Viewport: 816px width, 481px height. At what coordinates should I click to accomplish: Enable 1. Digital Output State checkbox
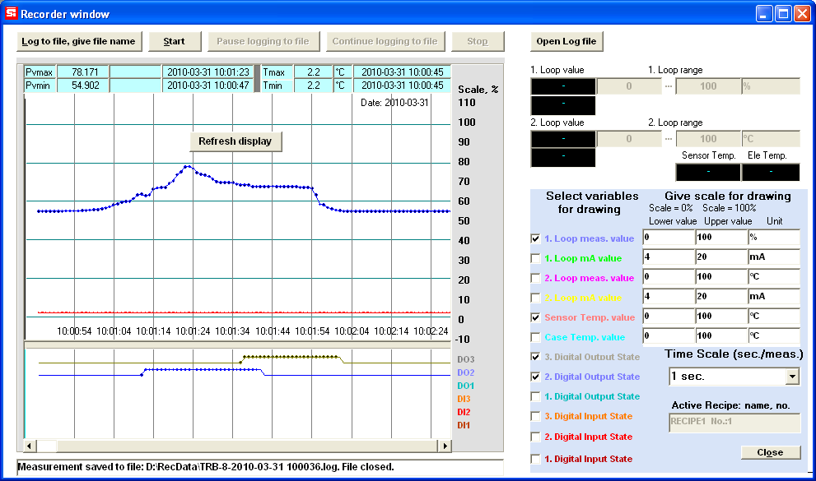pyautogui.click(x=535, y=396)
